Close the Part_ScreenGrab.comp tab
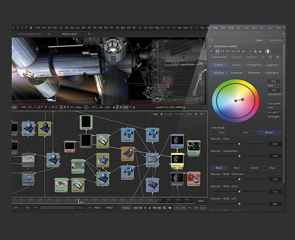 pos(49,34)
